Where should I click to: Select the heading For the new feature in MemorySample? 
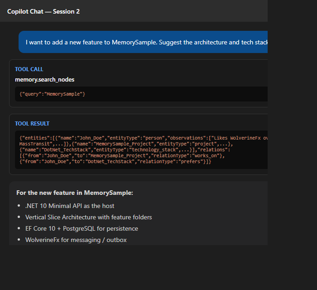point(75,193)
